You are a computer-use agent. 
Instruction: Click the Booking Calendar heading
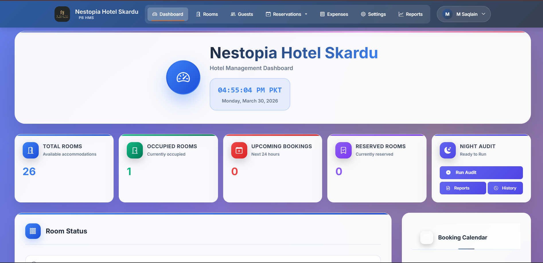(462, 237)
